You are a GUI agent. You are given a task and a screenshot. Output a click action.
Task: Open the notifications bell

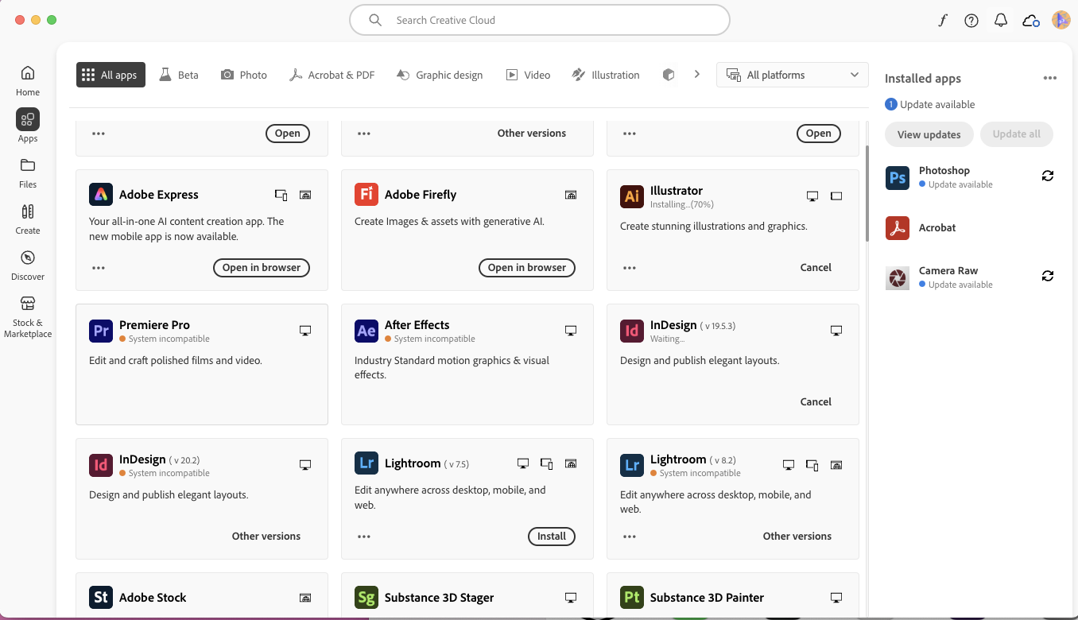pyautogui.click(x=1001, y=21)
